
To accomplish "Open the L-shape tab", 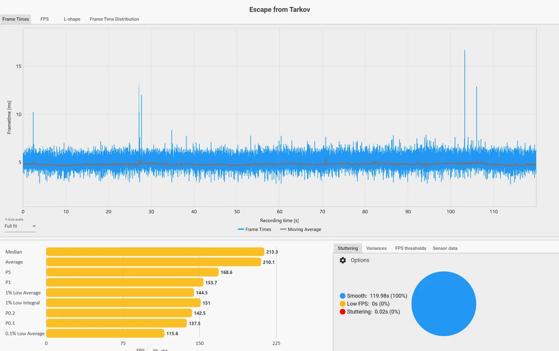I will pos(72,19).
